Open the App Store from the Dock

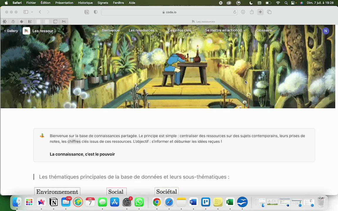(115, 202)
